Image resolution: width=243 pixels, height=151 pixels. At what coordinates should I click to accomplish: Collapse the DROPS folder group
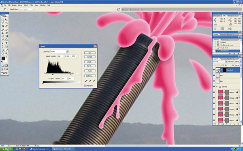click(217, 87)
